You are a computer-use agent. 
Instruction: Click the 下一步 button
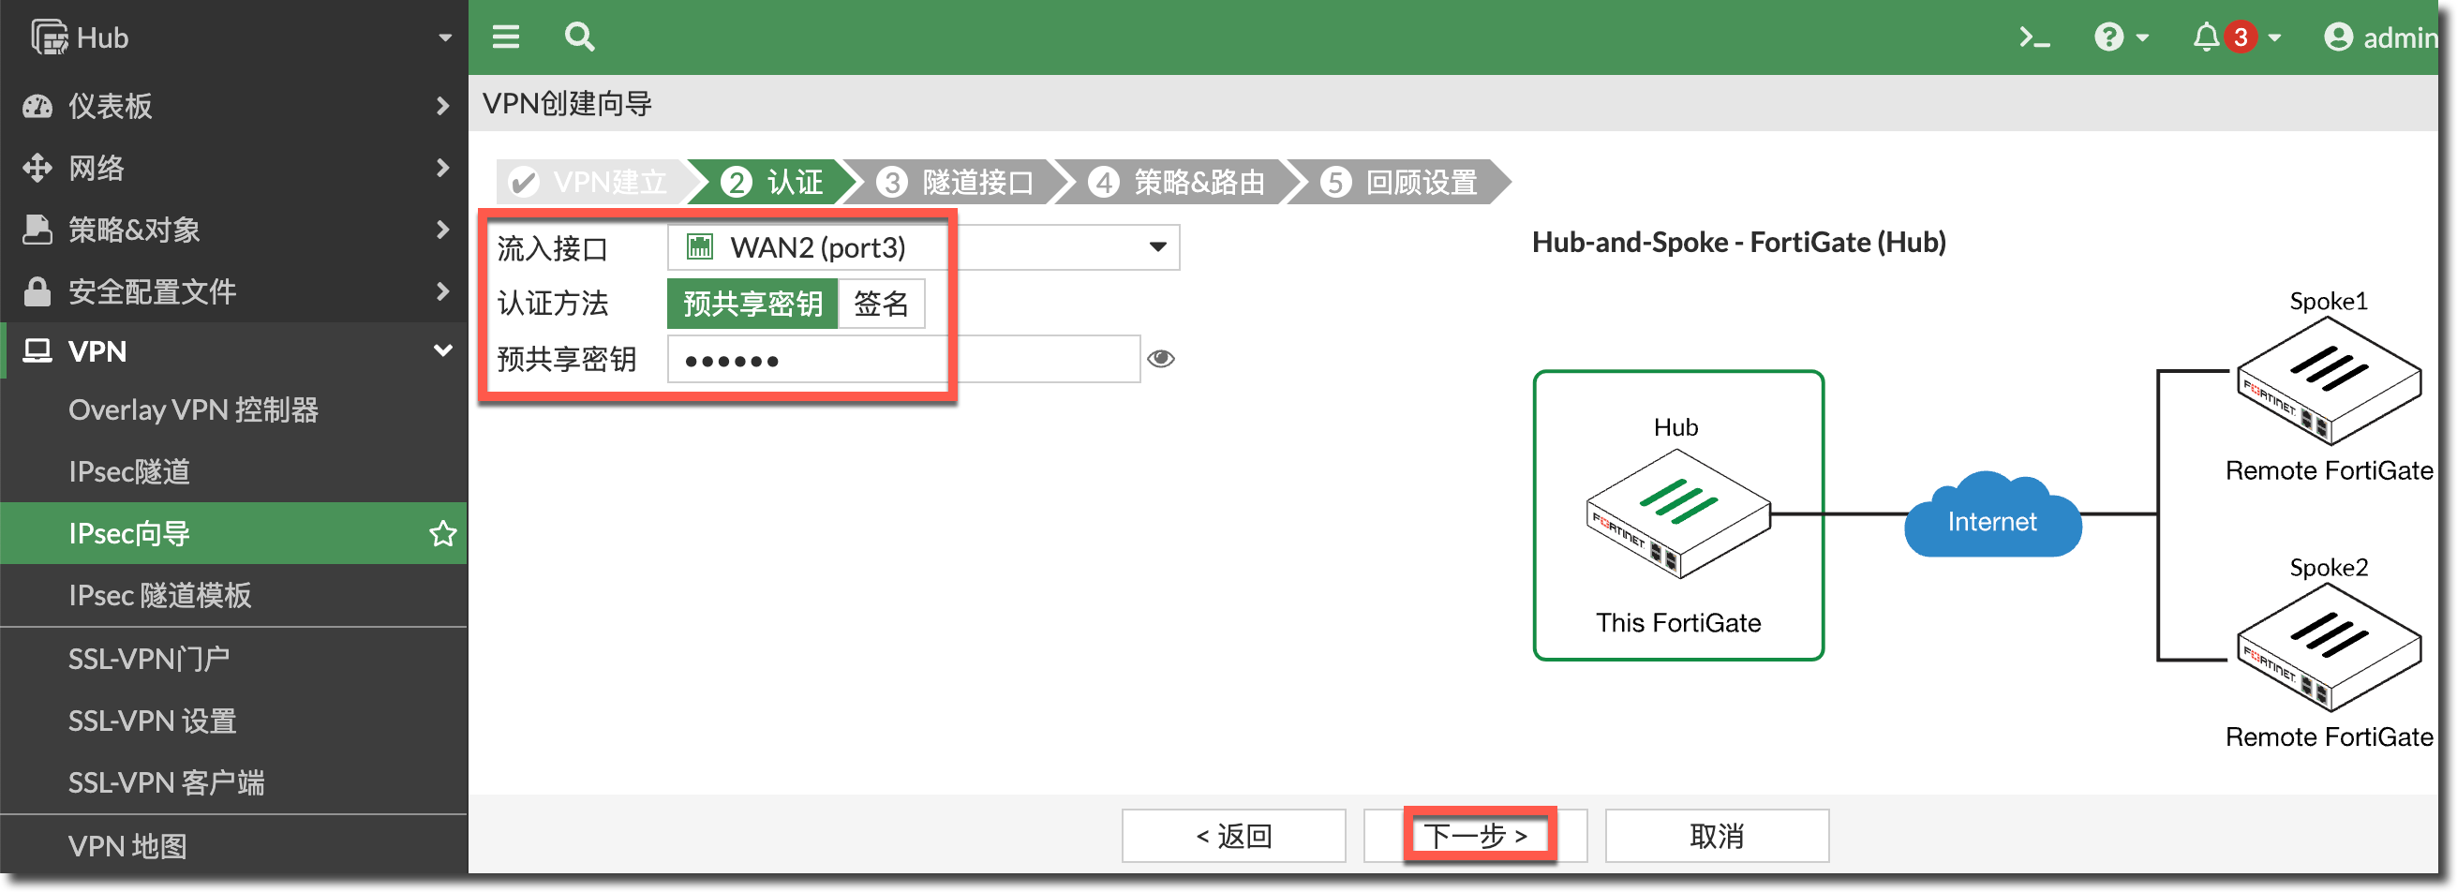1475,836
